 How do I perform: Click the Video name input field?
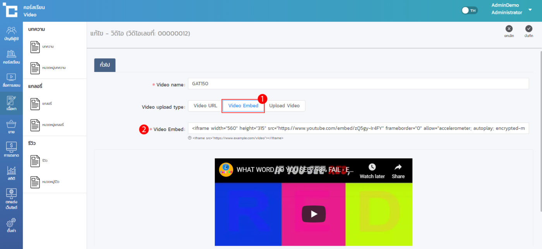tap(358, 84)
